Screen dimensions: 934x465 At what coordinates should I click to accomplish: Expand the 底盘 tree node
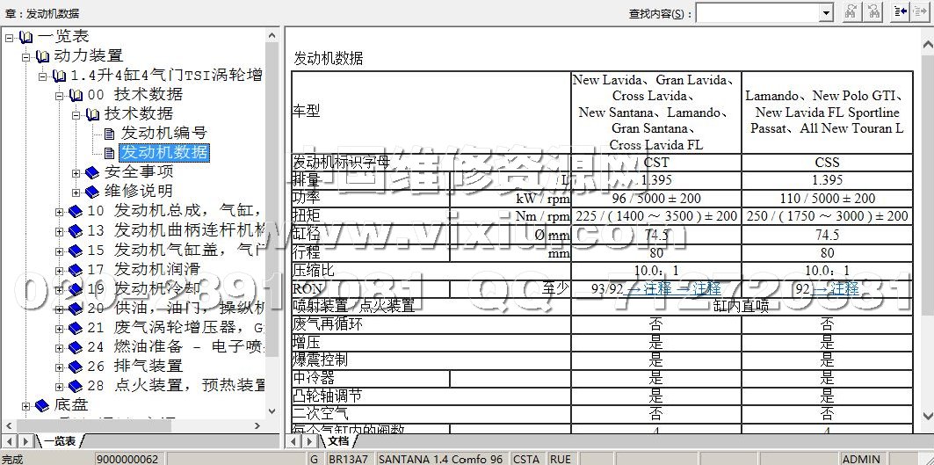(x=26, y=405)
